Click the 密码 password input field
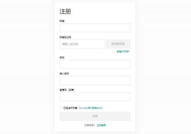This screenshot has width=191, height=134. pyautogui.click(x=95, y=64)
